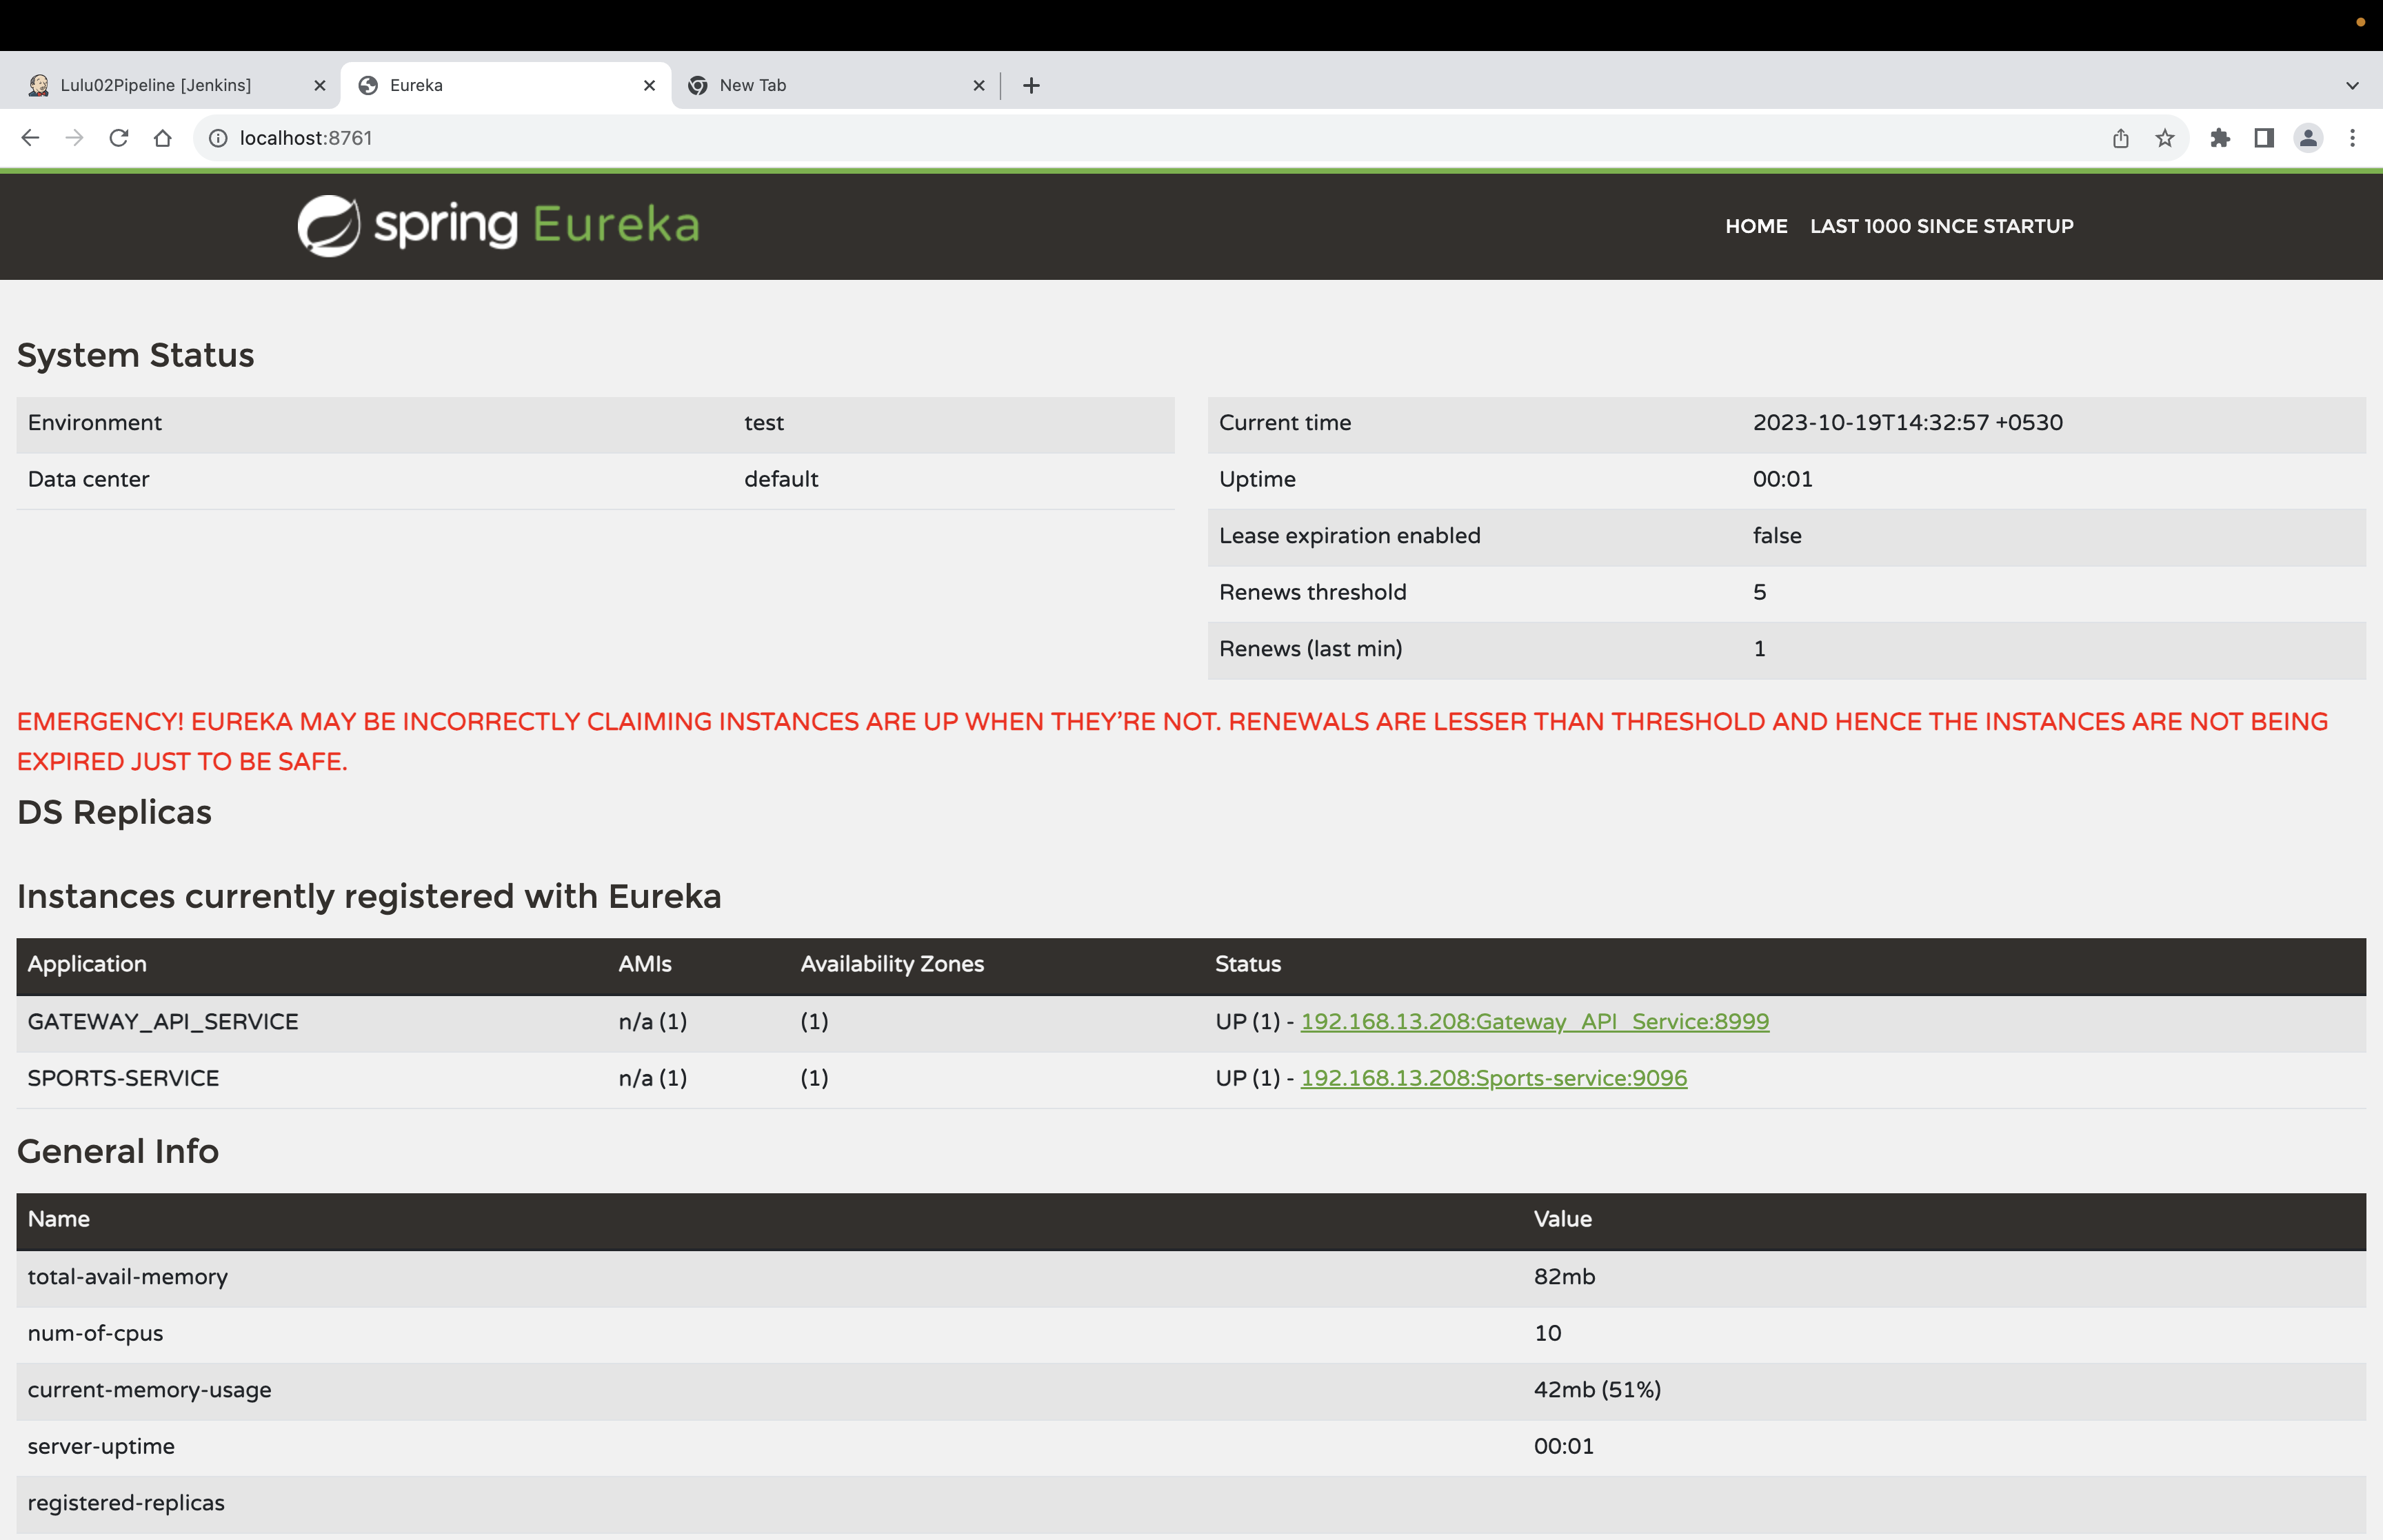2383x1540 pixels.
Task: Open the Gateway_API_Service:8999 instance link
Action: point(1534,1022)
